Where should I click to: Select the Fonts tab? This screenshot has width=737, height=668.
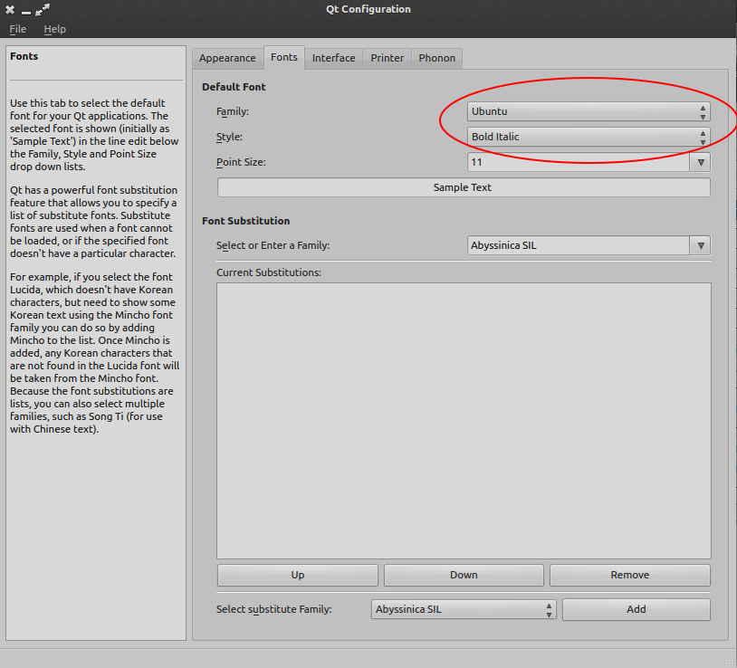coord(283,57)
